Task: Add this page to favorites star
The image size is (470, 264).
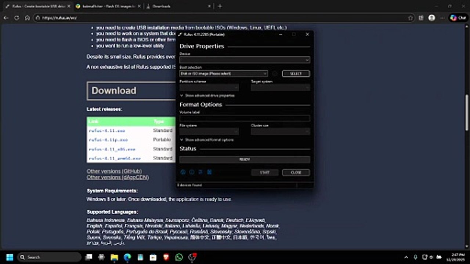Action: (x=411, y=18)
